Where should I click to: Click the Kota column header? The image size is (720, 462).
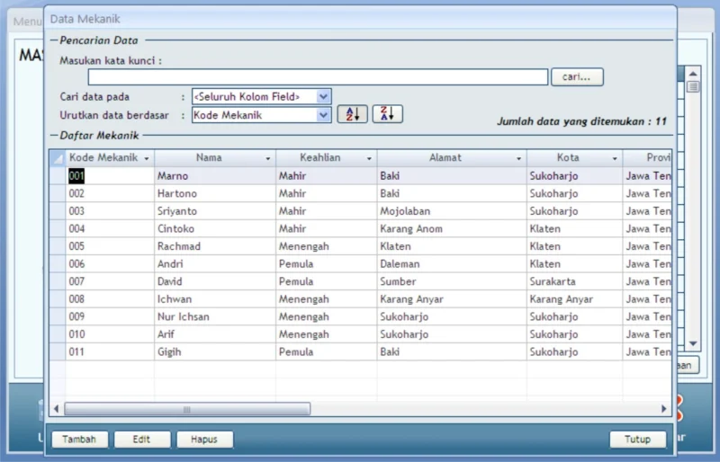[568, 158]
